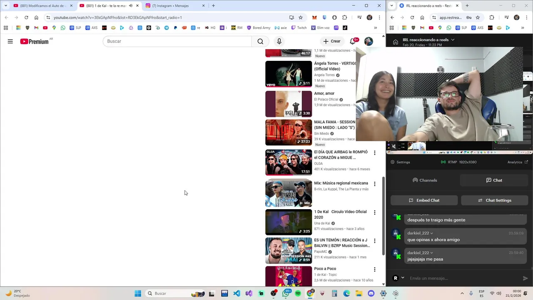The width and height of the screenshot is (533, 300).
Task: Open MALA FAMA SESSION video thumbnail
Action: click(x=289, y=132)
